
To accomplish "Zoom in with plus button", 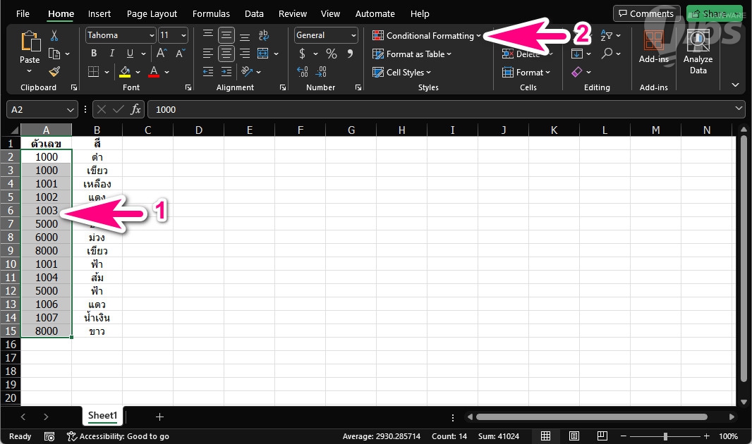I will coord(706,436).
